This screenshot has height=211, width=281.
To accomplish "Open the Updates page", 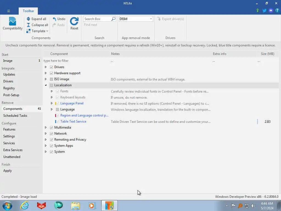I will 21,74.
